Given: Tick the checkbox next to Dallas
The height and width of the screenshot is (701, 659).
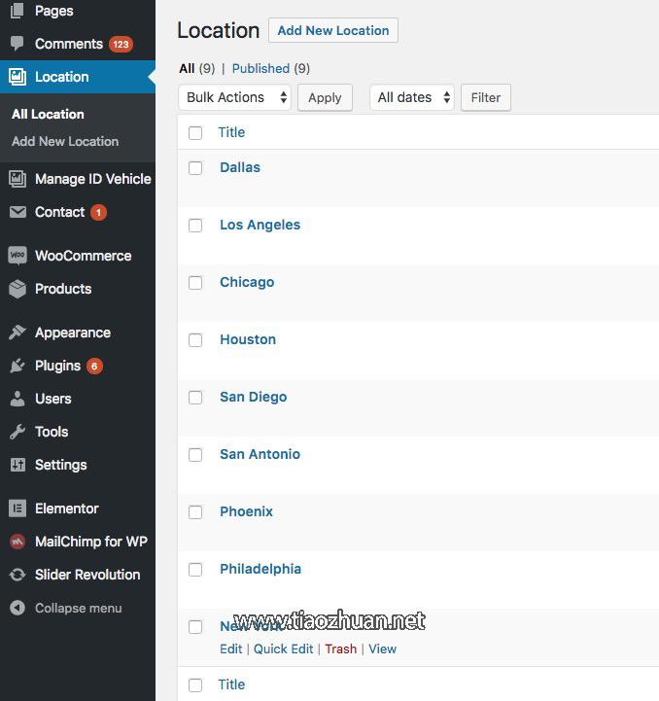Looking at the screenshot, I should click(195, 167).
